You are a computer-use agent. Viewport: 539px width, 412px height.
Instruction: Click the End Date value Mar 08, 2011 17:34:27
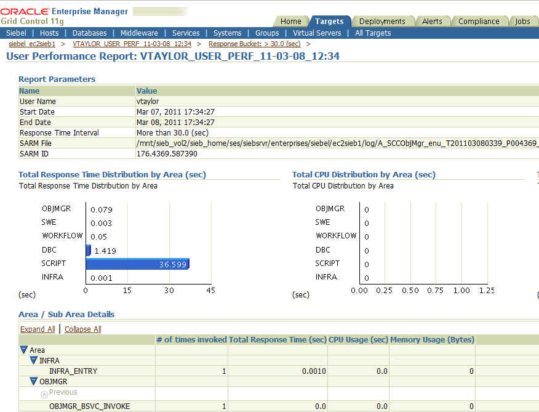tap(175, 122)
